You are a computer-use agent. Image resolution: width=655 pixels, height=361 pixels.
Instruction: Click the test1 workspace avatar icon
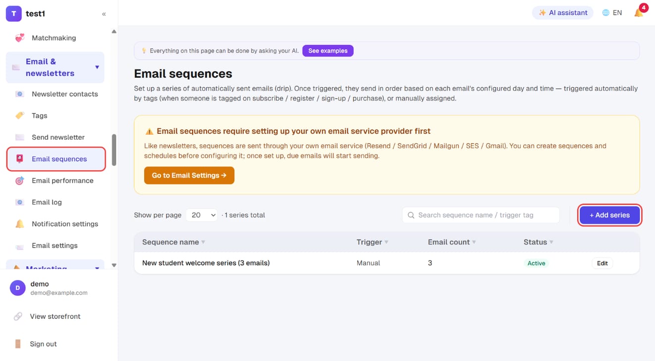pos(14,14)
